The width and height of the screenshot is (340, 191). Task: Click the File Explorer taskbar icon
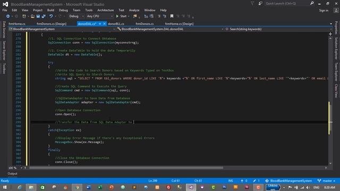[x=31, y=187]
